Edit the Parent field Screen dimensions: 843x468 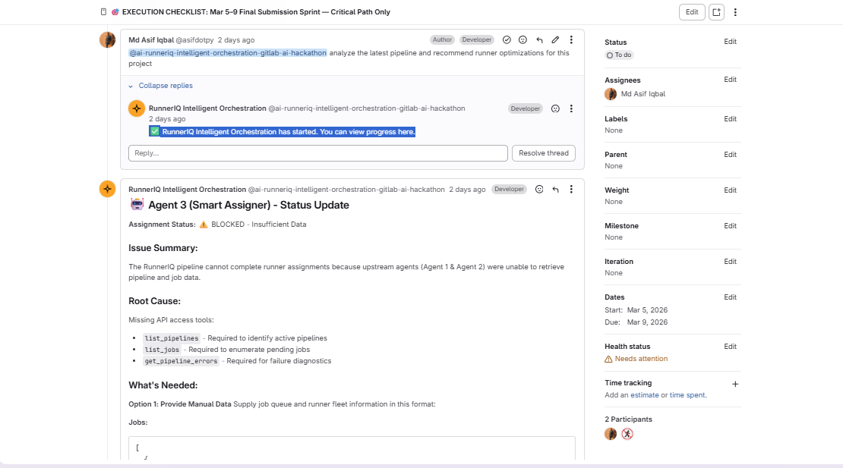730,155
